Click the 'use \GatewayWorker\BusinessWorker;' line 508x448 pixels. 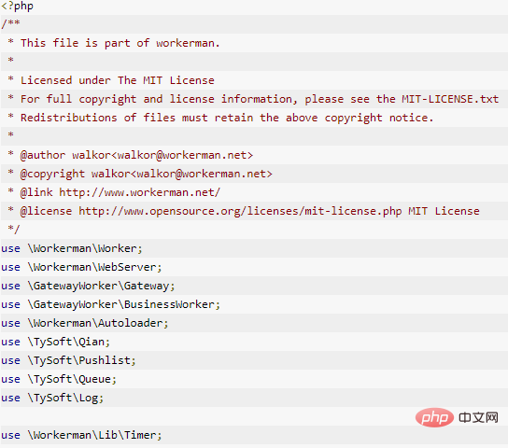coord(110,304)
